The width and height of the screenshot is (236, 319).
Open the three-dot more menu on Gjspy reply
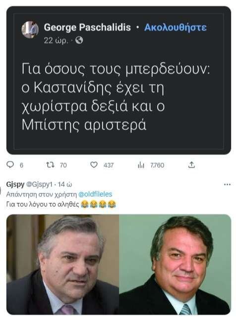coord(227,184)
